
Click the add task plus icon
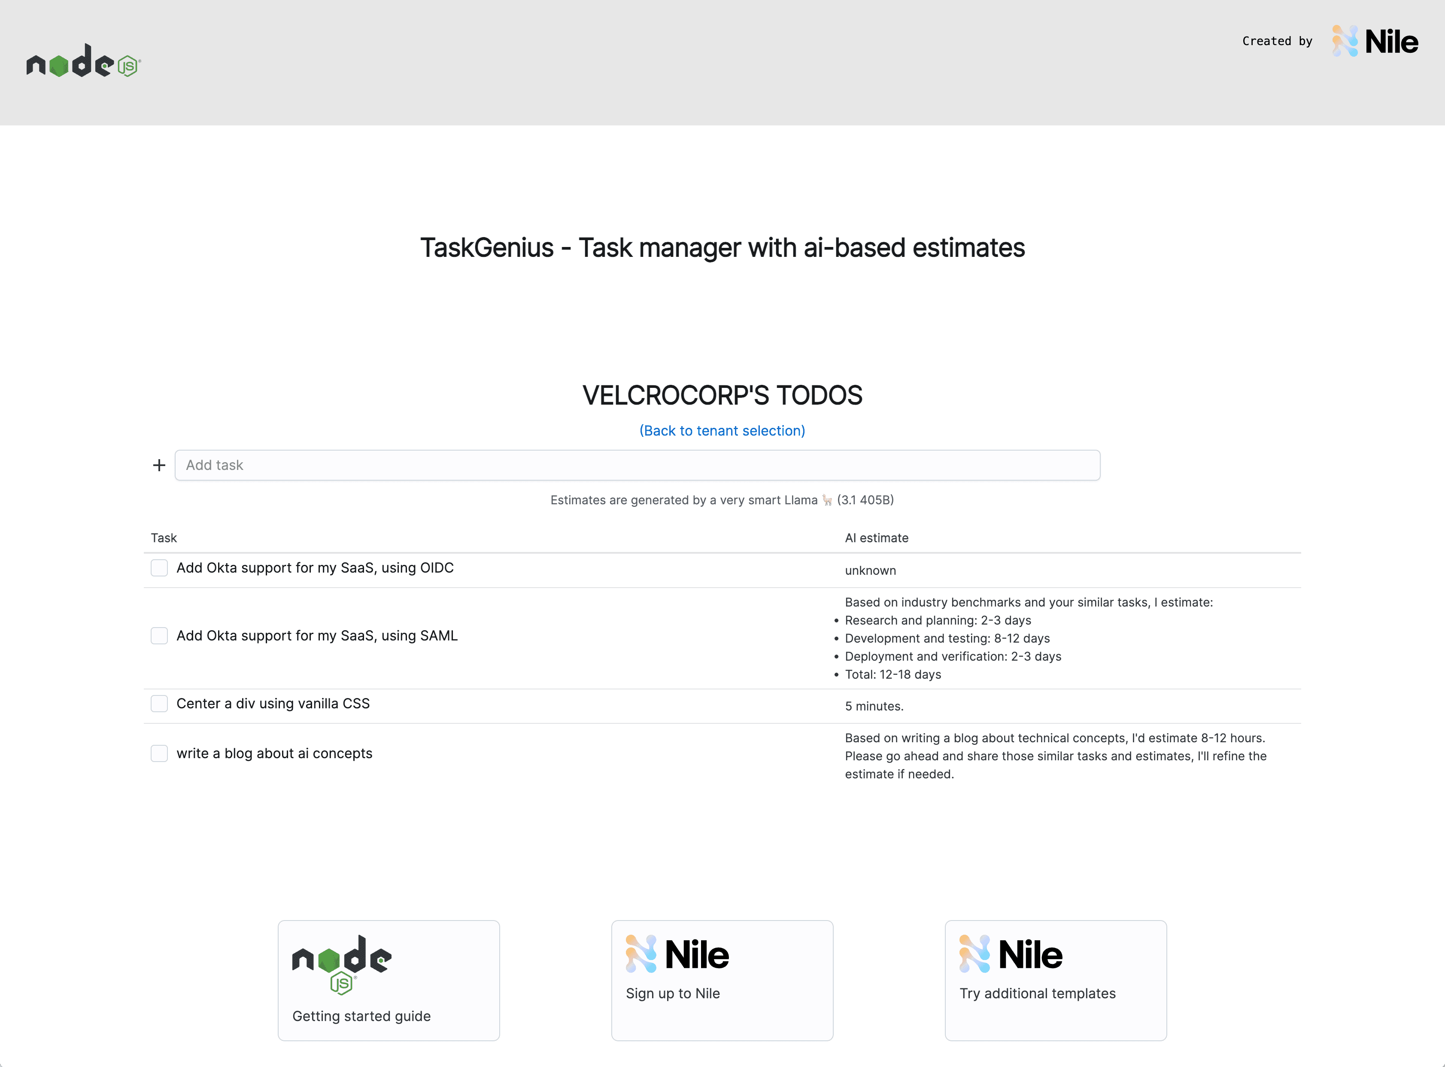pyautogui.click(x=158, y=464)
